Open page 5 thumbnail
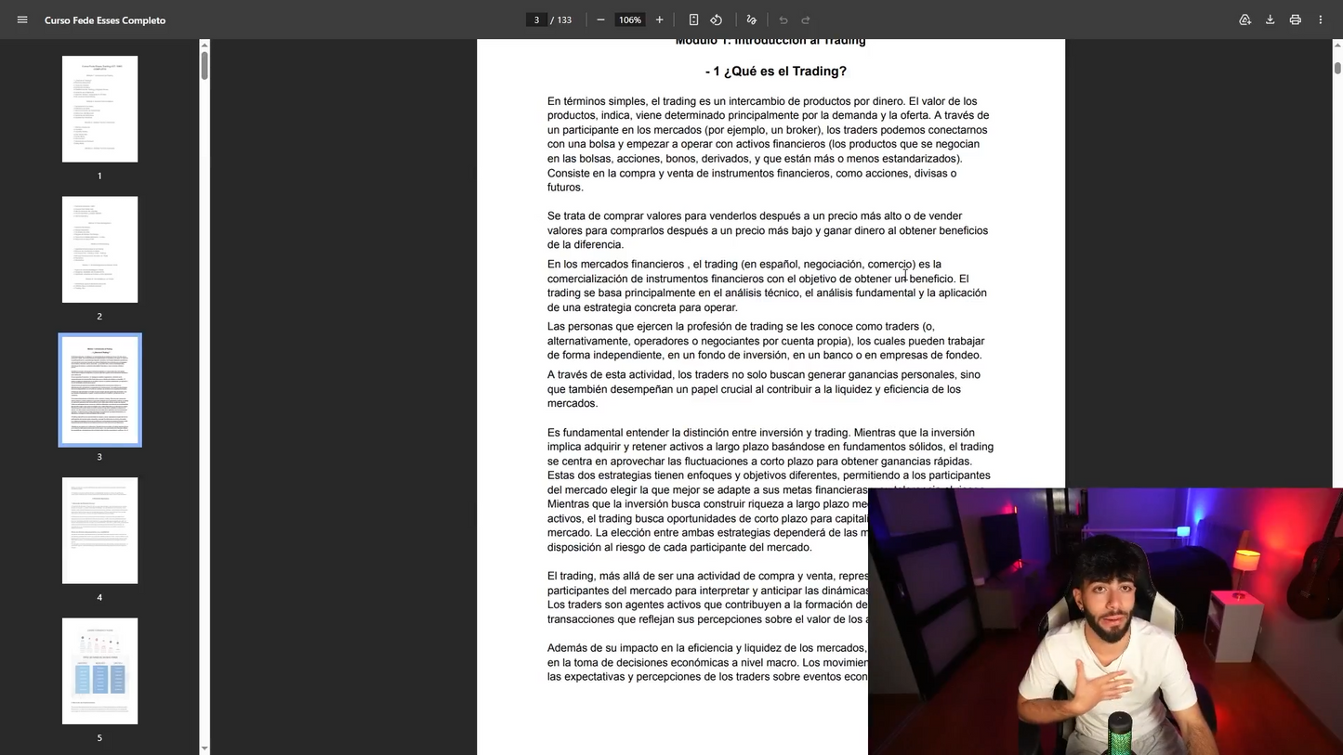 point(99,670)
